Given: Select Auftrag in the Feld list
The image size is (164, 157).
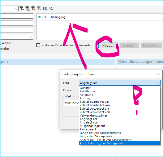Looking at the screenshot, I should [120, 98].
